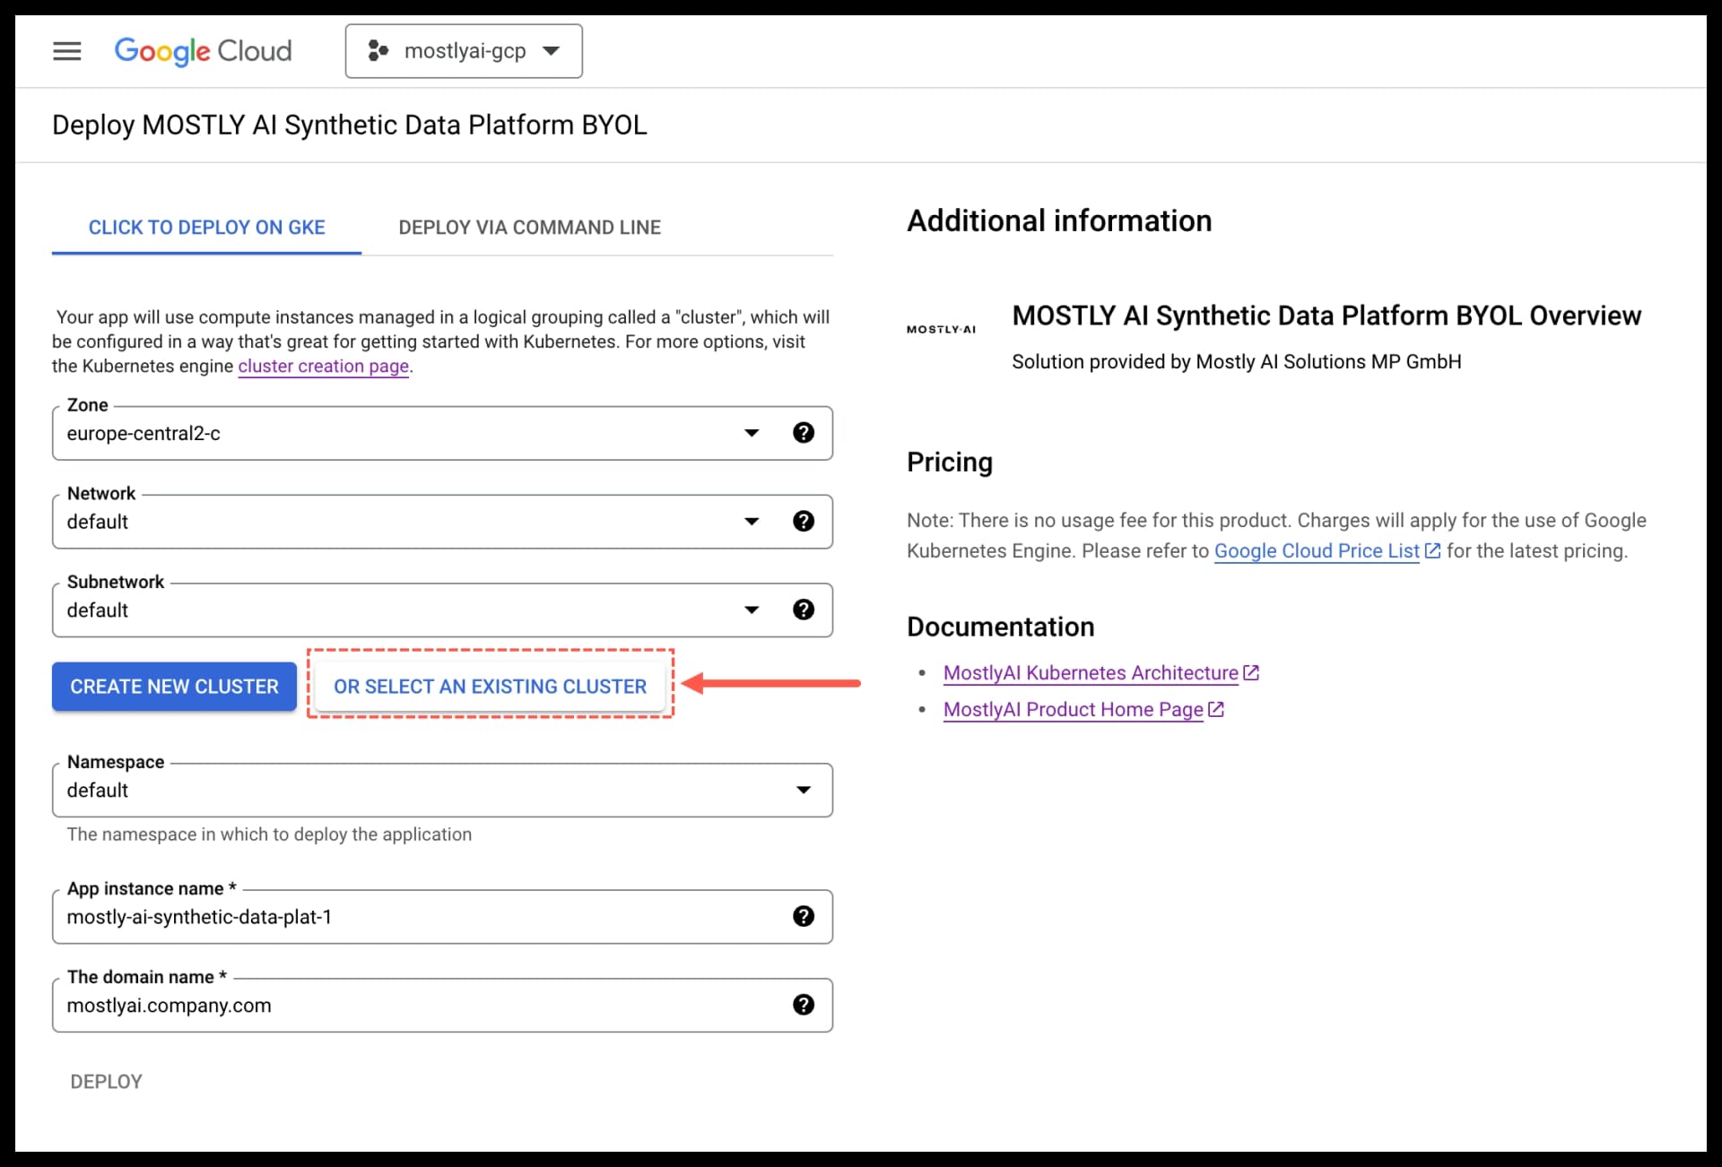Click the domain name help icon

point(804,1005)
